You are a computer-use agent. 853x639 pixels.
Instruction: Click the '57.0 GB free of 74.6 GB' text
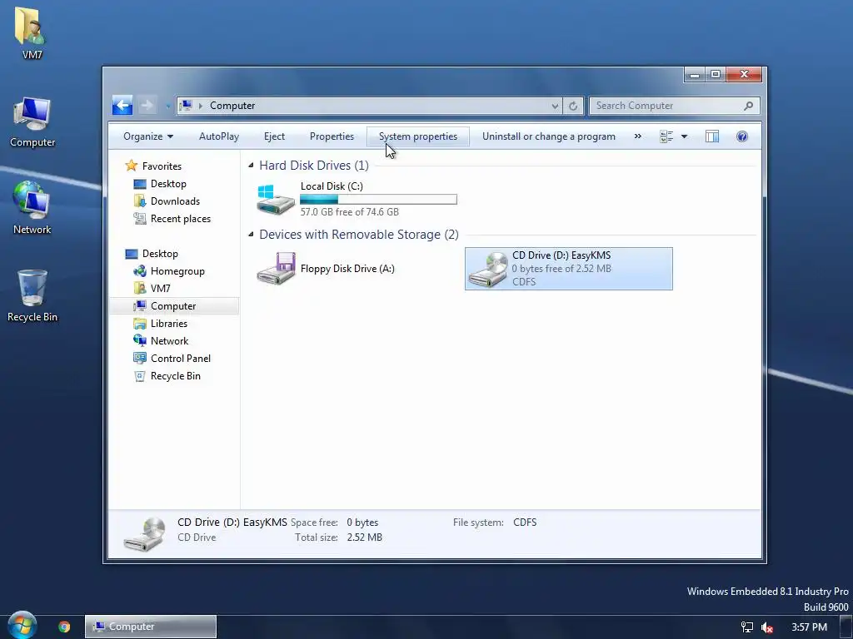(x=349, y=212)
